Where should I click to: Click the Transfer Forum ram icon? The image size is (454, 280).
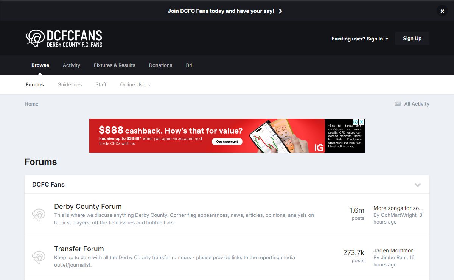pyautogui.click(x=39, y=257)
